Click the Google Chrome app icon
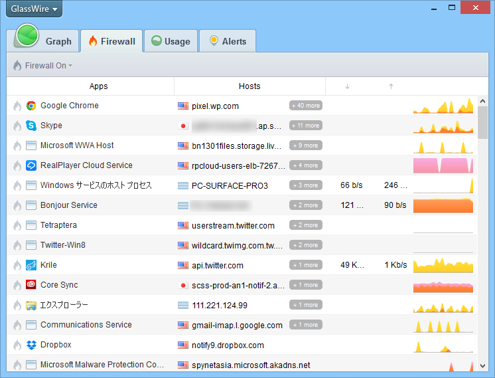Image resolution: width=495 pixels, height=378 pixels. [x=31, y=106]
